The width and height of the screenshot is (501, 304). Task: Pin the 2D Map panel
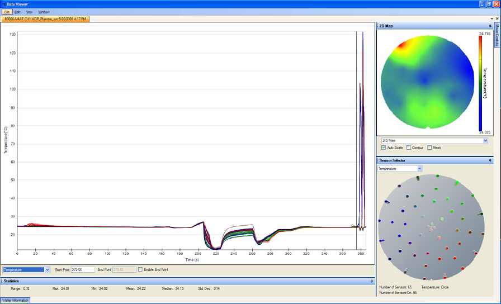tap(490, 26)
